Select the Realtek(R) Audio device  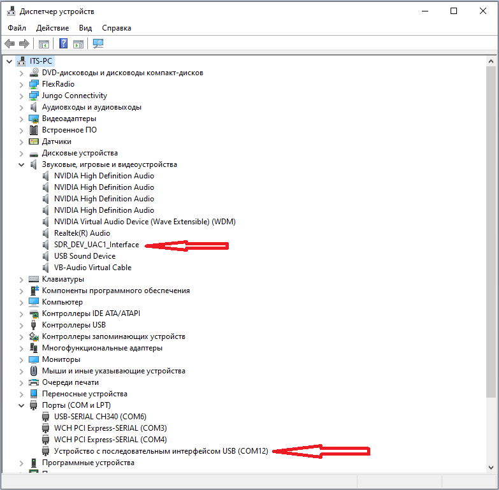(x=82, y=233)
